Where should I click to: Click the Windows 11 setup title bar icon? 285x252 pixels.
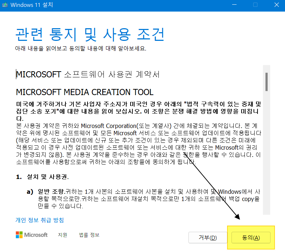tap(5, 5)
